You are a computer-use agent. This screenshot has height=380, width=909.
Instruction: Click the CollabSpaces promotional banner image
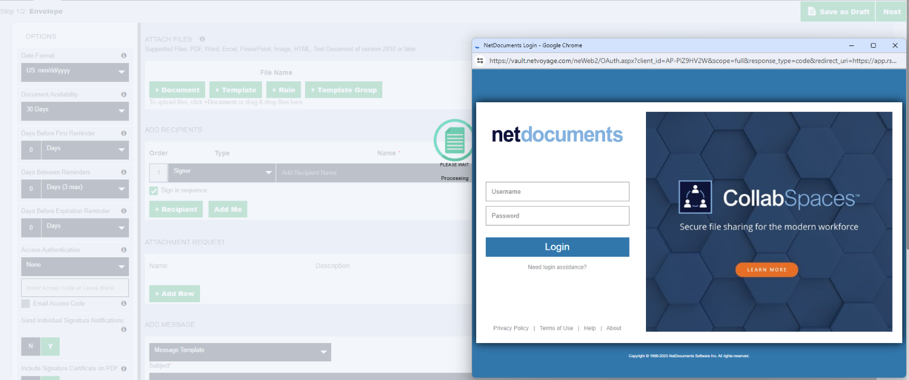pyautogui.click(x=769, y=222)
